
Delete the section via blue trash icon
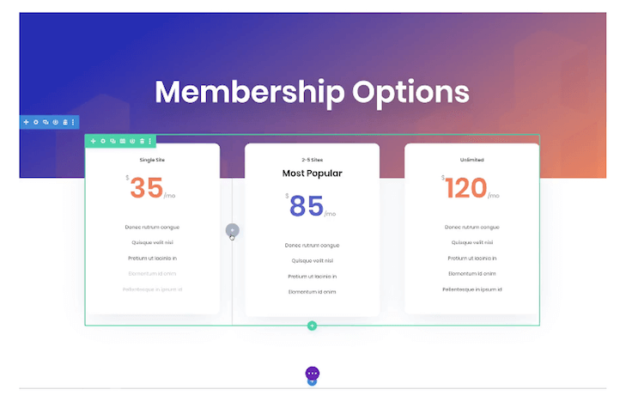pyautogui.click(x=65, y=122)
